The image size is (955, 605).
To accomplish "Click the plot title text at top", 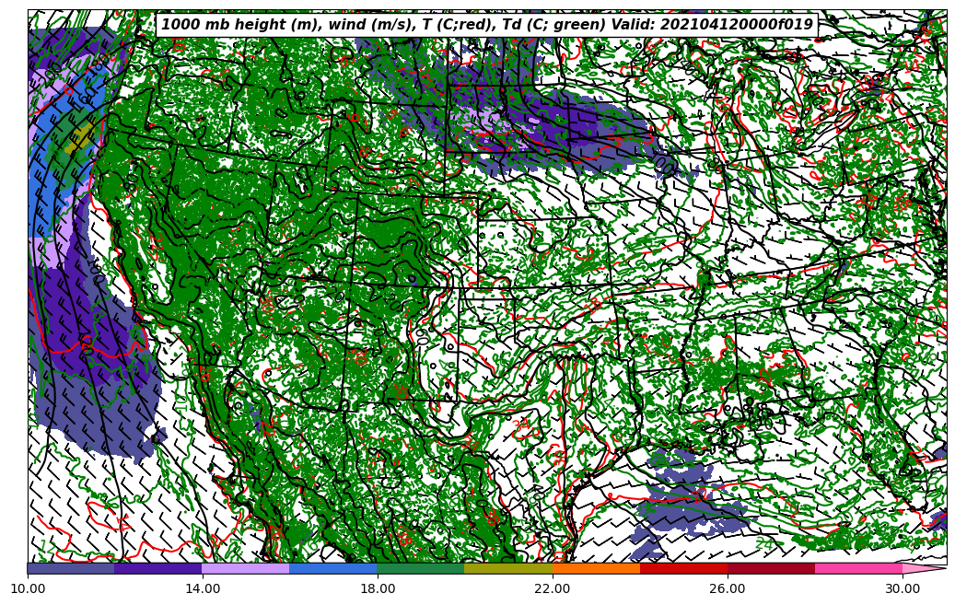I will click(486, 25).
